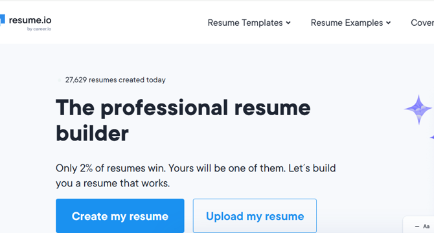Click the 27,629 resumes created today text
Image resolution: width=434 pixels, height=233 pixels.
(x=115, y=80)
